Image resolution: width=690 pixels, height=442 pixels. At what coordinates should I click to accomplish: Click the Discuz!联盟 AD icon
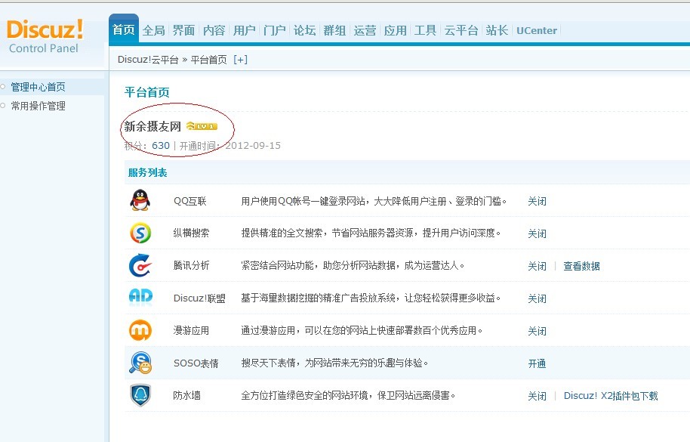pyautogui.click(x=140, y=297)
